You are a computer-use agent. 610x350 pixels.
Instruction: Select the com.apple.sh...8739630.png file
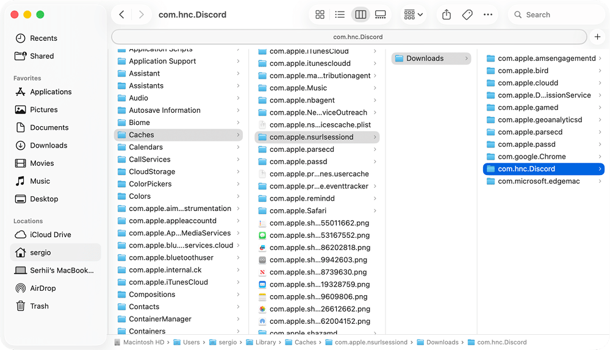pyautogui.click(x=317, y=272)
